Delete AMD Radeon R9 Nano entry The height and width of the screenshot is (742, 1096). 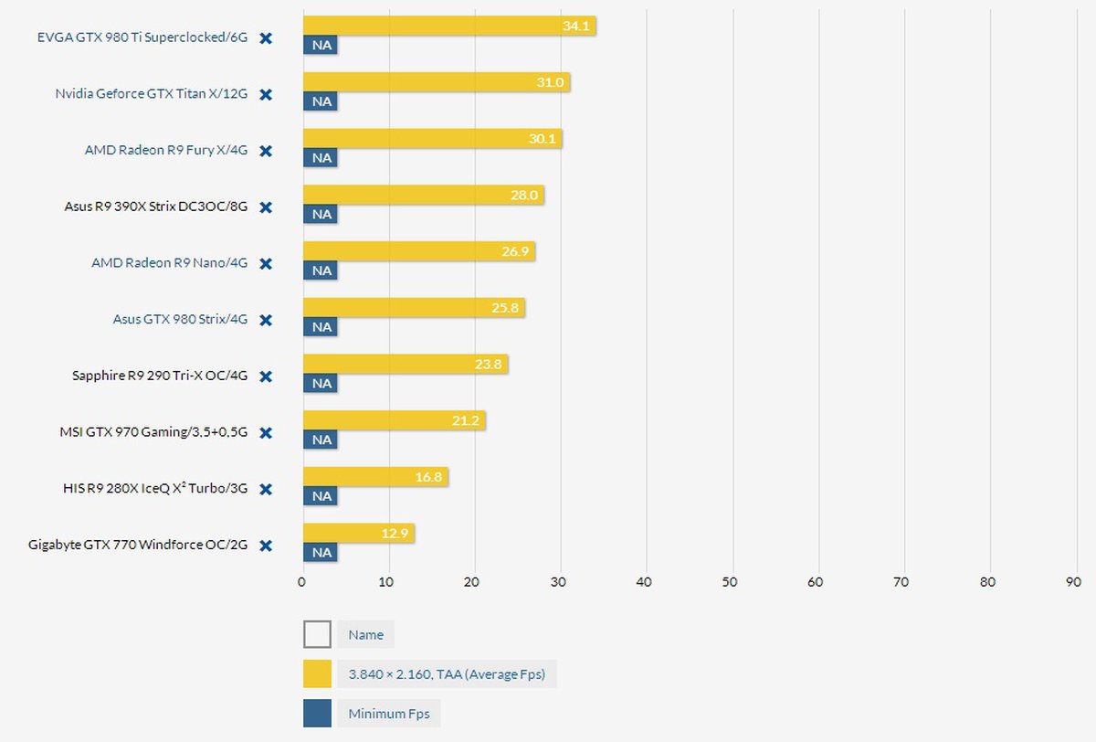(x=266, y=263)
